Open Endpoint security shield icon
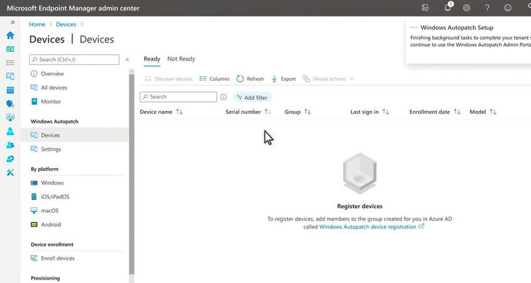The image size is (531, 283). 10,104
